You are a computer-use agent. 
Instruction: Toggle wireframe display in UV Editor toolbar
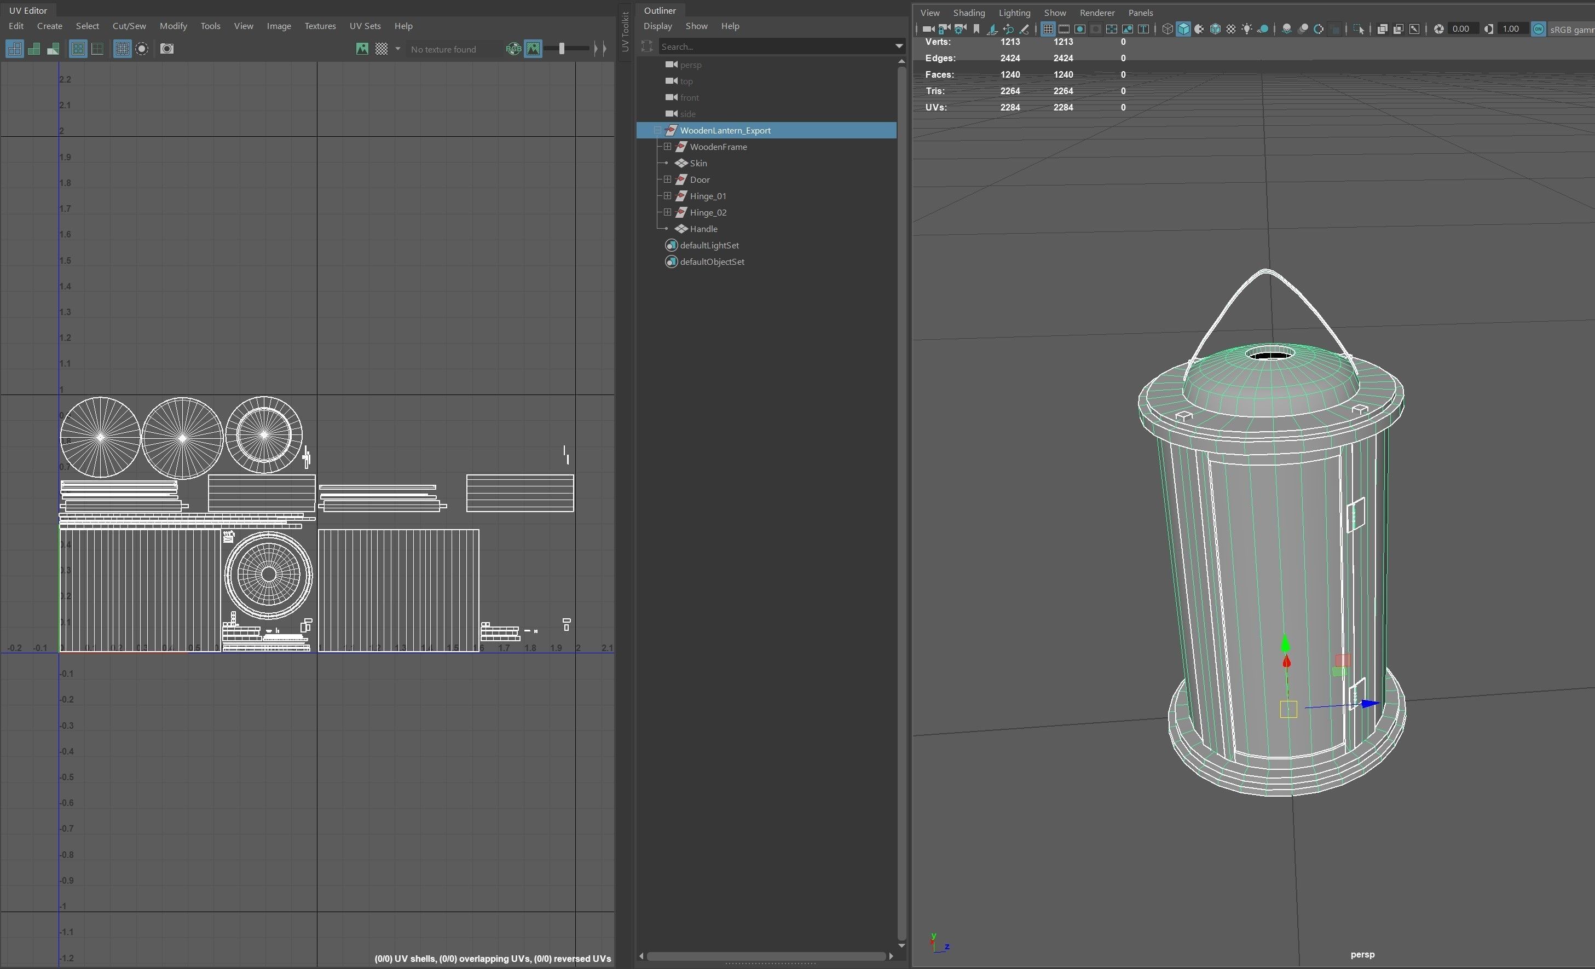point(14,49)
